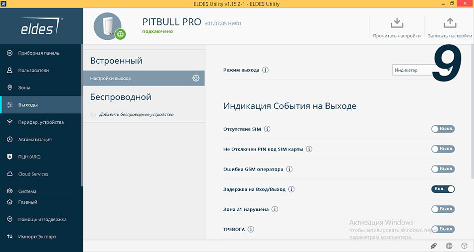Viewport: 474px width, 252px height.
Task: Click the Автоматизация clock icon
Action: coord(9,139)
